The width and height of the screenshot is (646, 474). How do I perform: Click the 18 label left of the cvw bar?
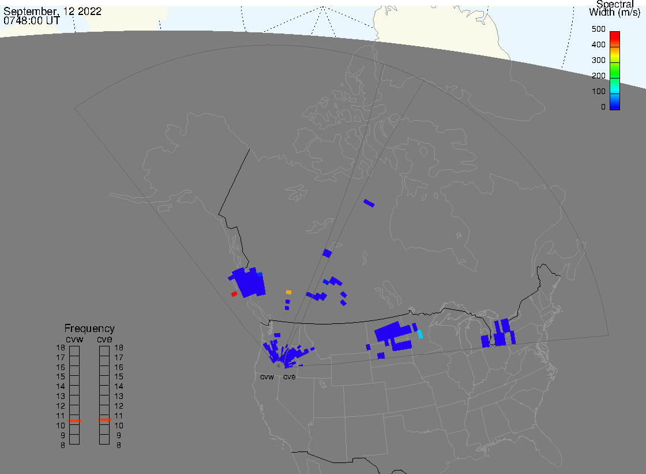[61, 348]
